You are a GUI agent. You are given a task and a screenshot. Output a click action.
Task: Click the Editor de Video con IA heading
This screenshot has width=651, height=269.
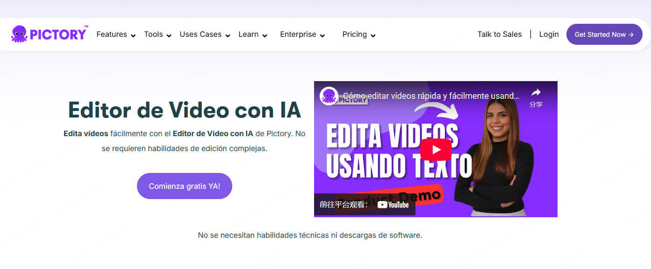tap(185, 110)
